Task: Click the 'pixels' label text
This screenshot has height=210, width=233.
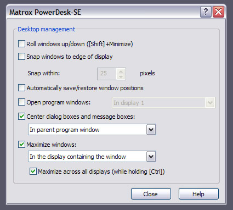Action: [x=147, y=73]
